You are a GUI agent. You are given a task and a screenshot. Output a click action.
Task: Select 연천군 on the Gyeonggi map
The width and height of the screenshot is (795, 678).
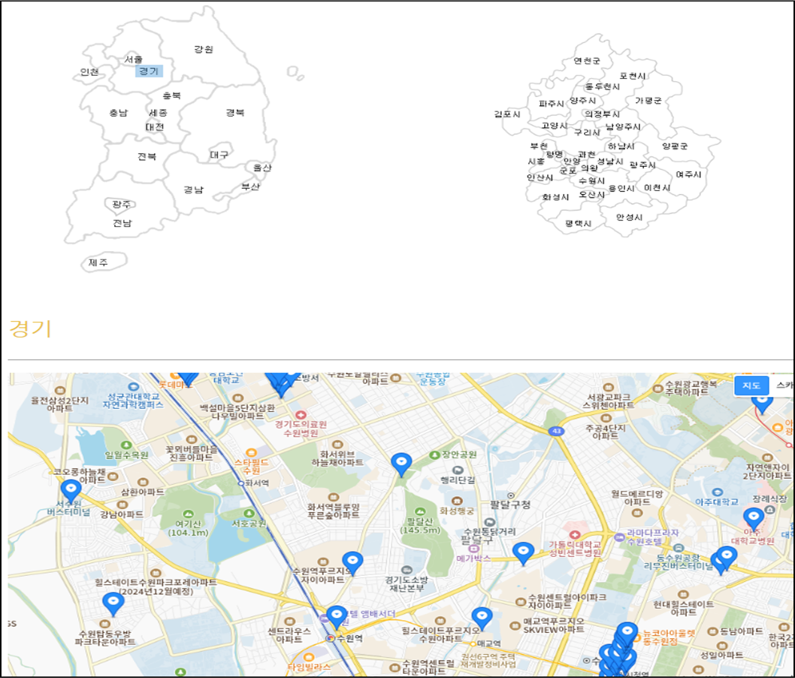pos(587,61)
